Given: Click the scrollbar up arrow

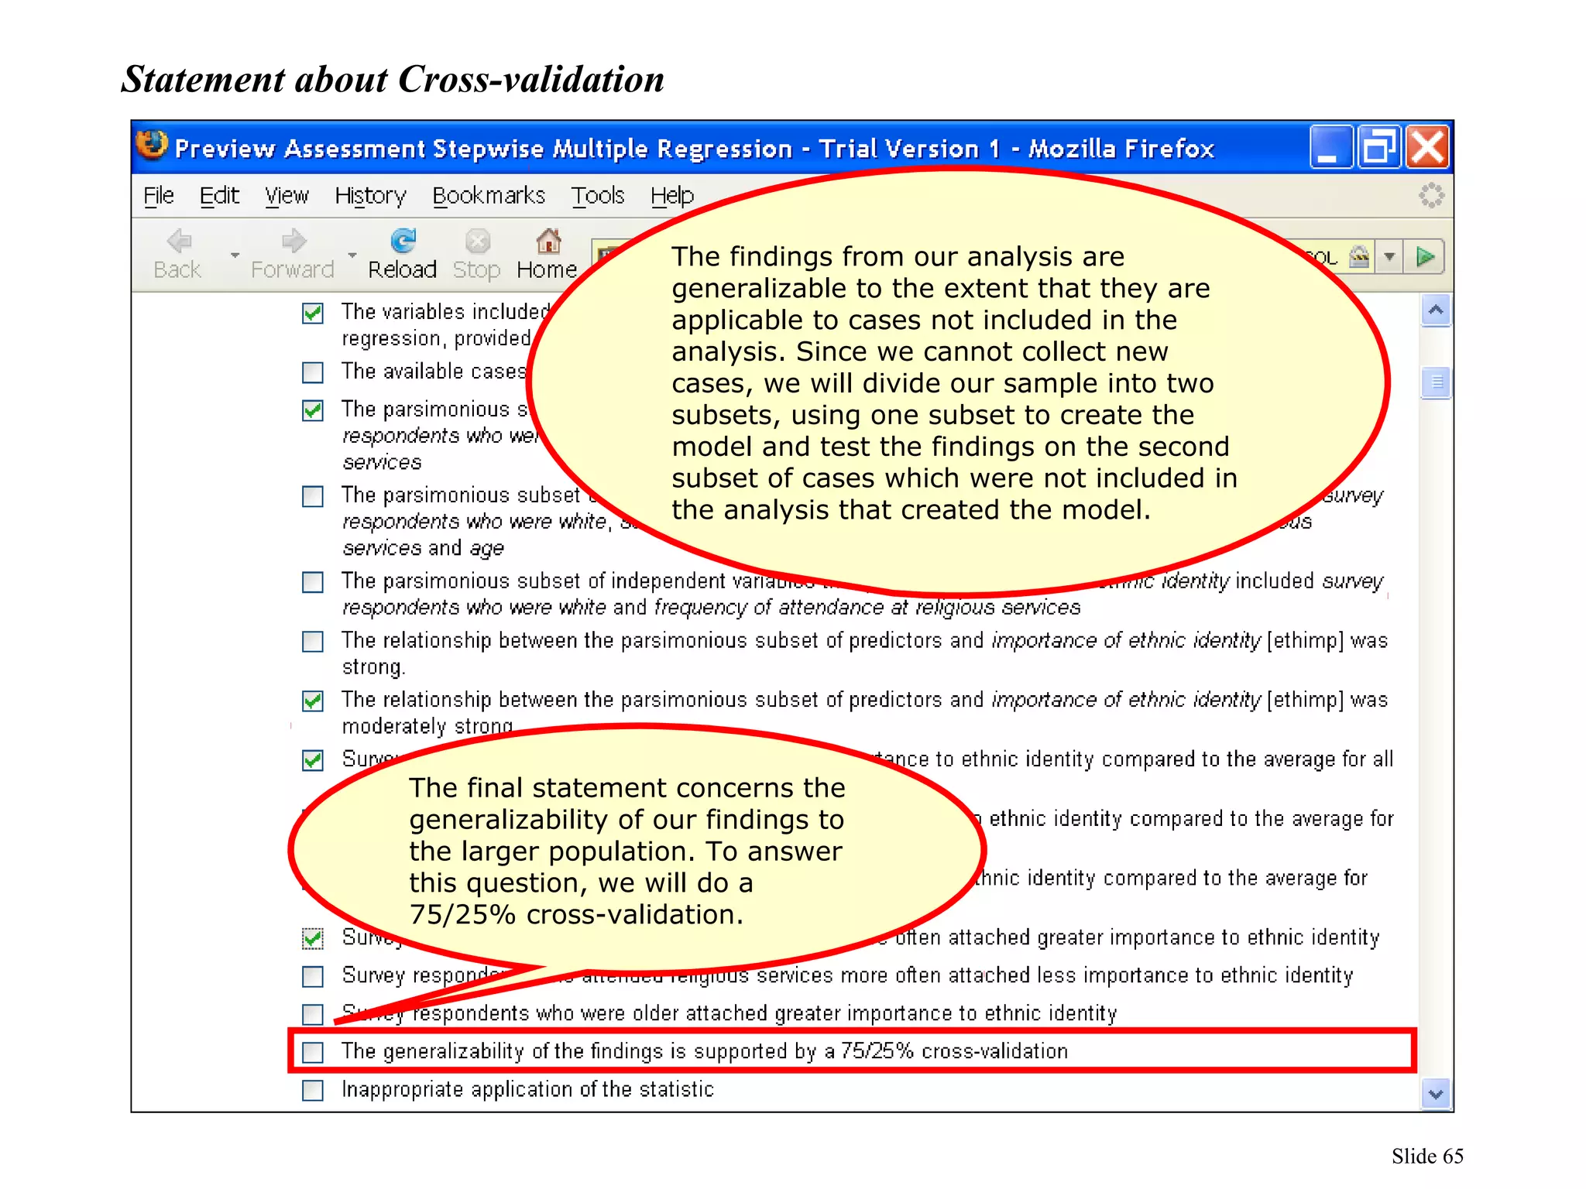Looking at the screenshot, I should [x=1436, y=310].
